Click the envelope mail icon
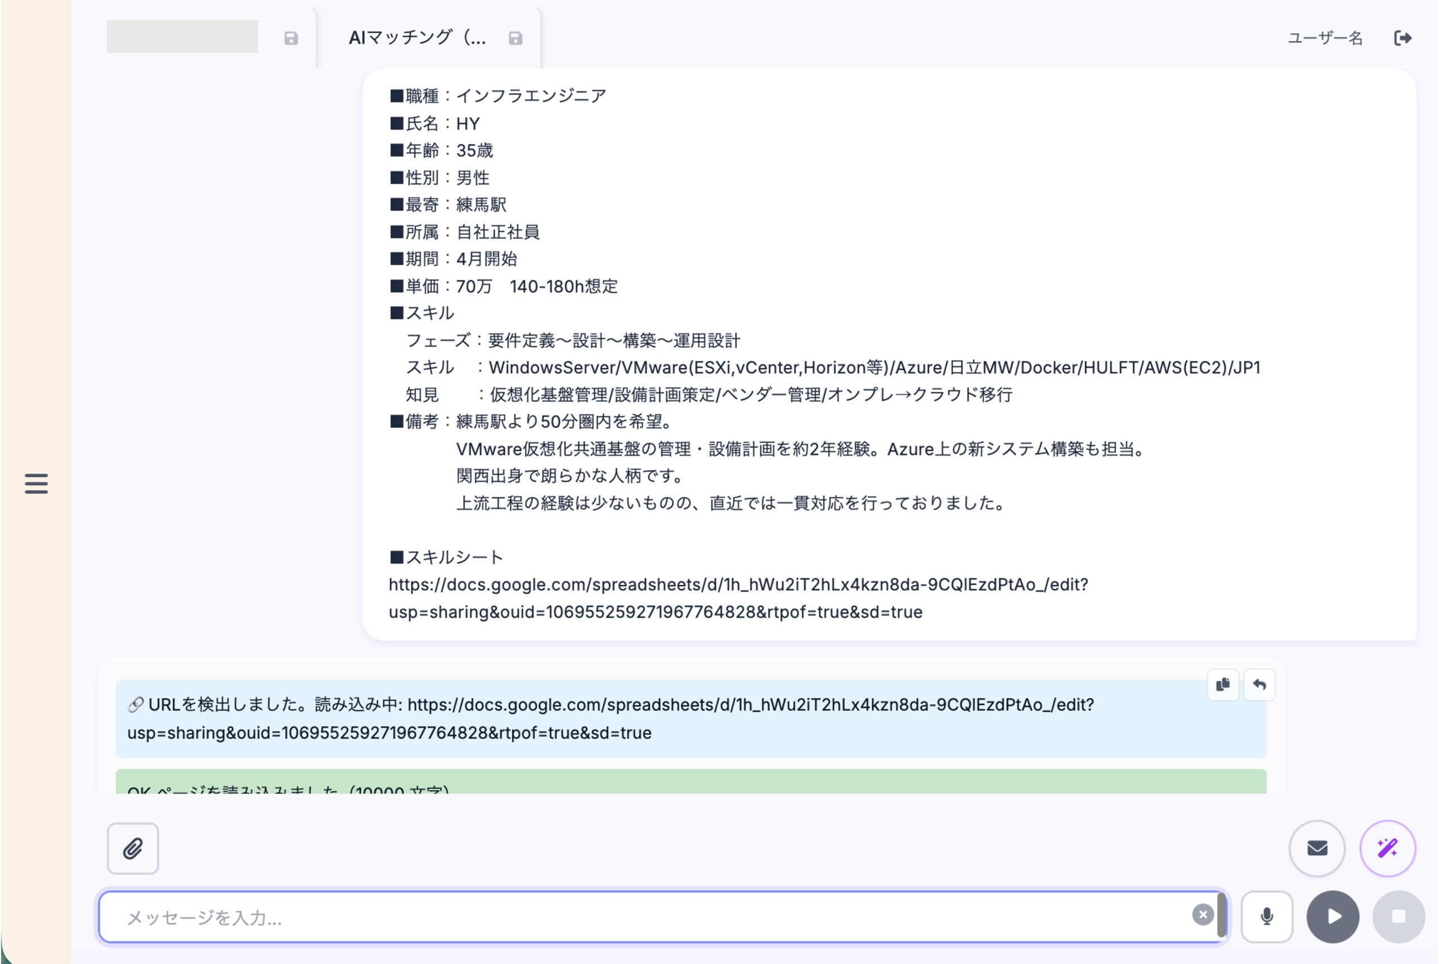 coord(1316,848)
